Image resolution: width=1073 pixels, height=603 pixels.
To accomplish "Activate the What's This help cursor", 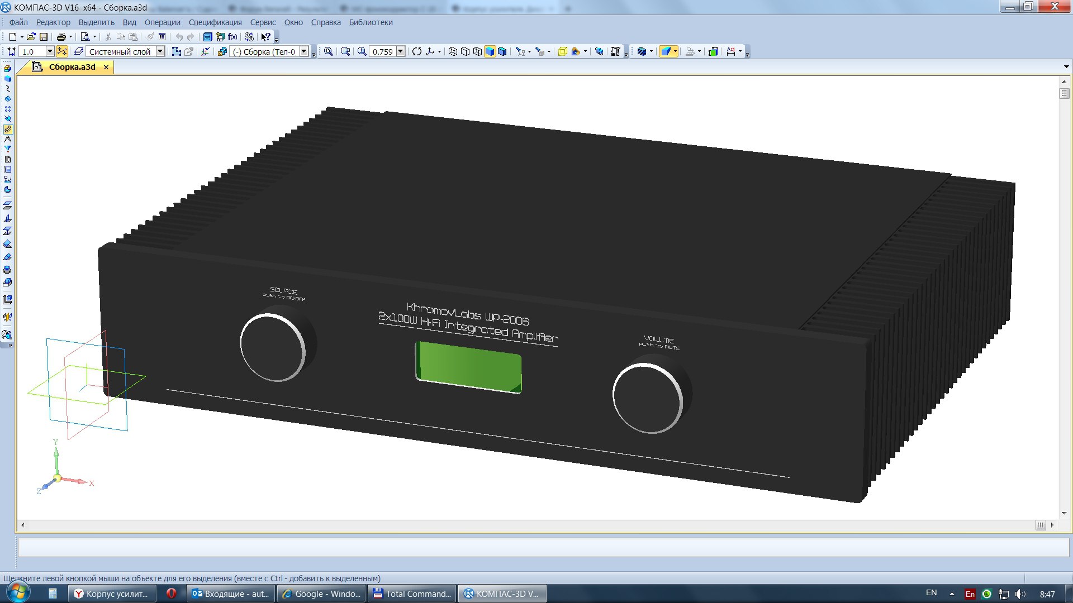I will pos(266,37).
